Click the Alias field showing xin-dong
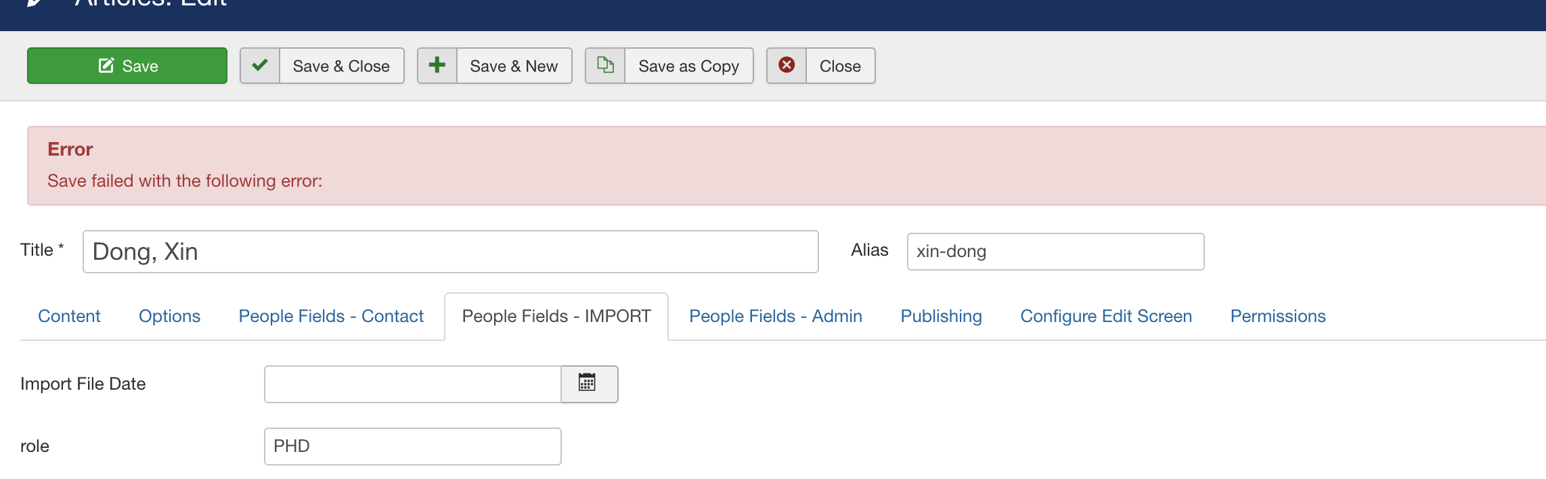The height and width of the screenshot is (479, 1546). pos(1055,252)
